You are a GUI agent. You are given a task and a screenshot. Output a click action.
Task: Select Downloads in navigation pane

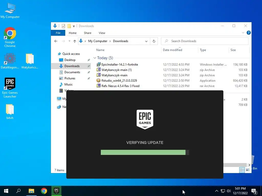tap(71, 66)
